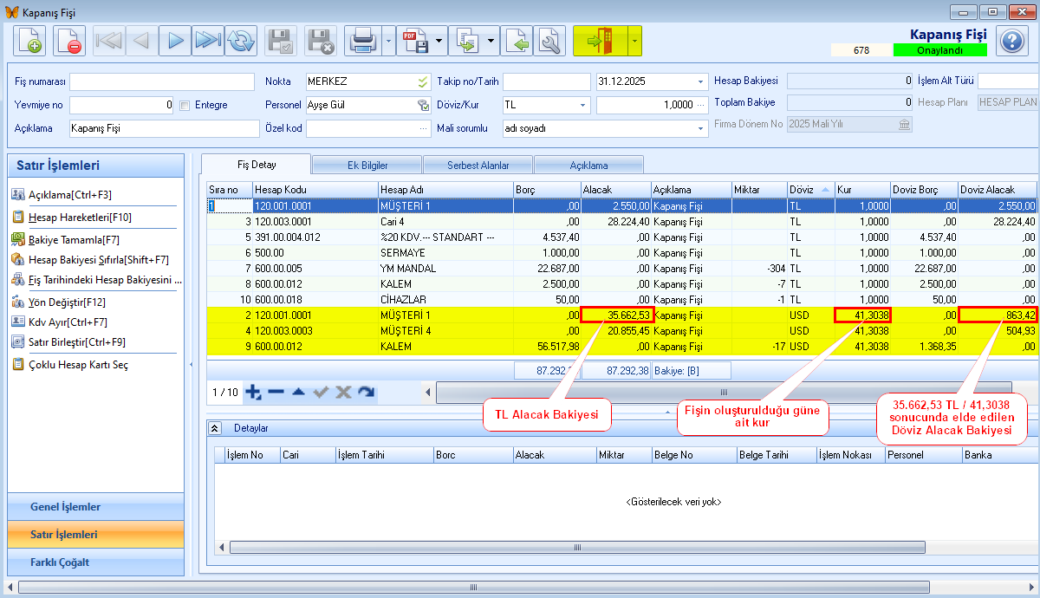Jump to the last record arrow
This screenshot has width=1040, height=598.
[208, 41]
